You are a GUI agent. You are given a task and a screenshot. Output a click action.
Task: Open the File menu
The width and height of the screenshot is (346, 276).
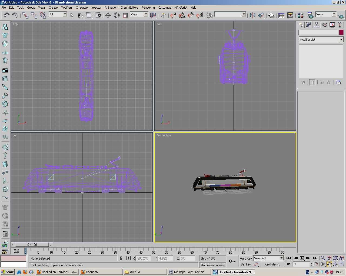(4, 8)
